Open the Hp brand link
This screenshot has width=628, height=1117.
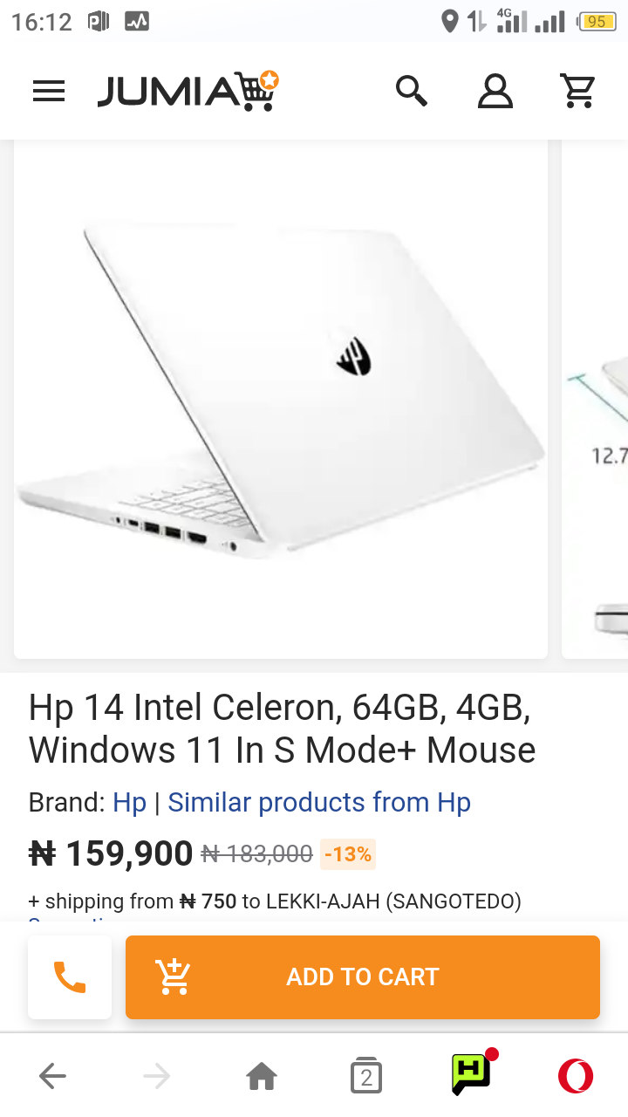[129, 802]
